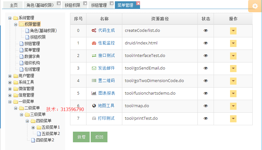Viewport: 262px width, 150px height.
Task: Click the page icon of 组织机构
Action: coord(21,63)
